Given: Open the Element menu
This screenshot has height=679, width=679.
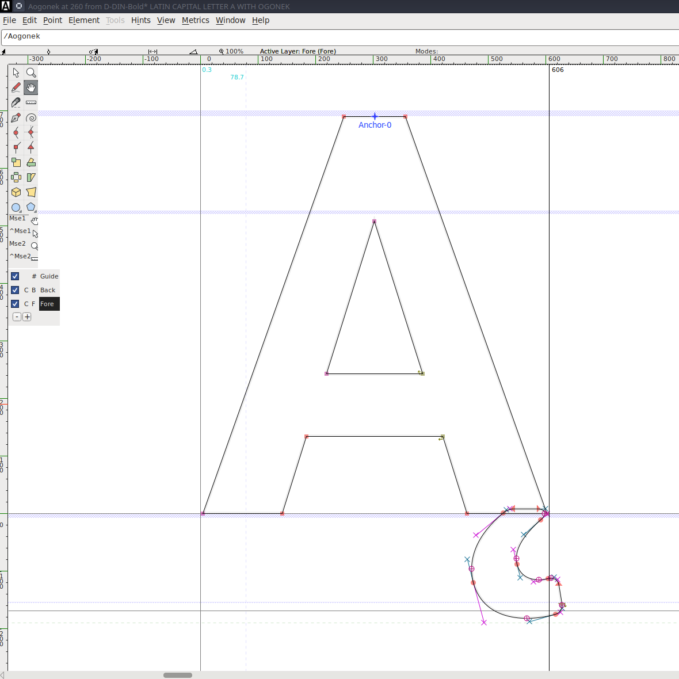Looking at the screenshot, I should (84, 20).
